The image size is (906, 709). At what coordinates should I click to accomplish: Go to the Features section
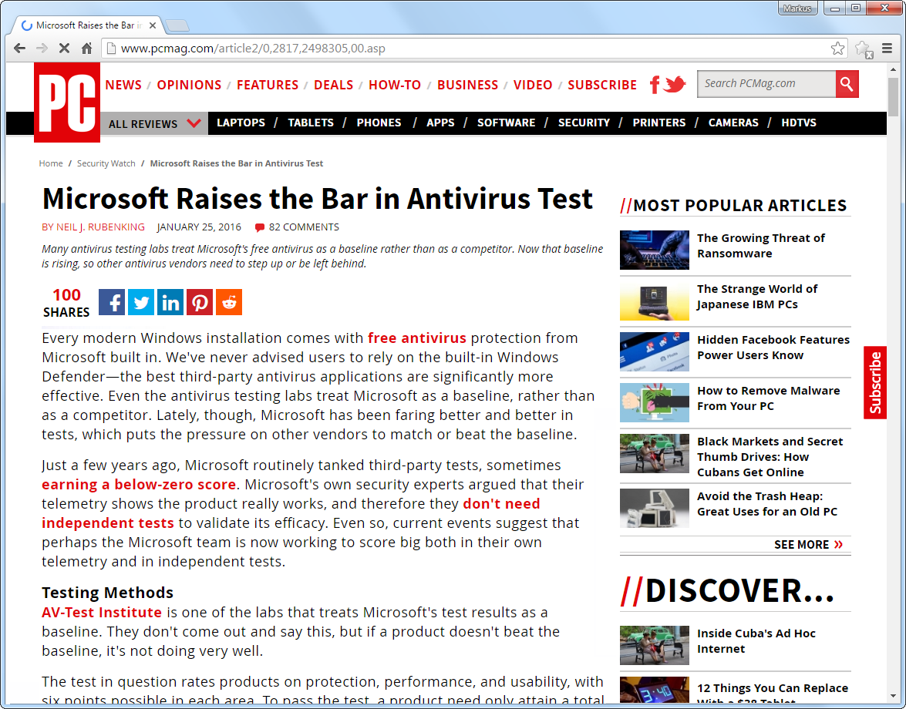coord(268,85)
